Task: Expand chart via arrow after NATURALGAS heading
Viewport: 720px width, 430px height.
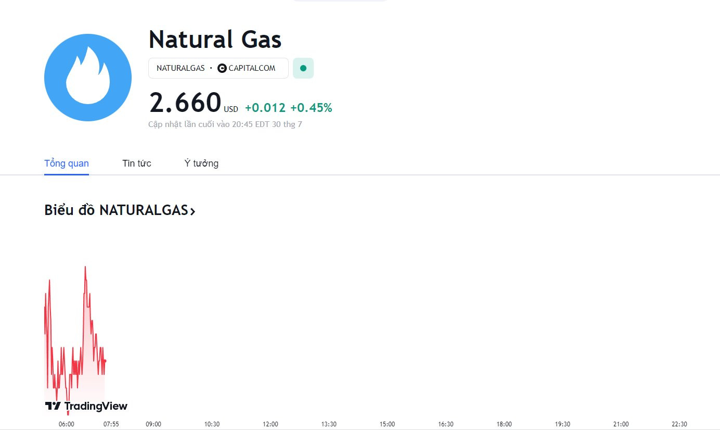Action: 192,211
